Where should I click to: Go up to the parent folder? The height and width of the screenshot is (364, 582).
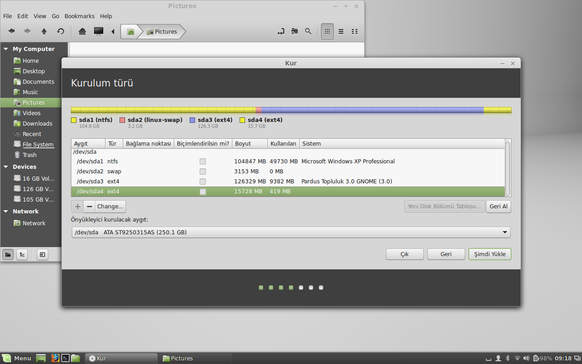point(44,31)
